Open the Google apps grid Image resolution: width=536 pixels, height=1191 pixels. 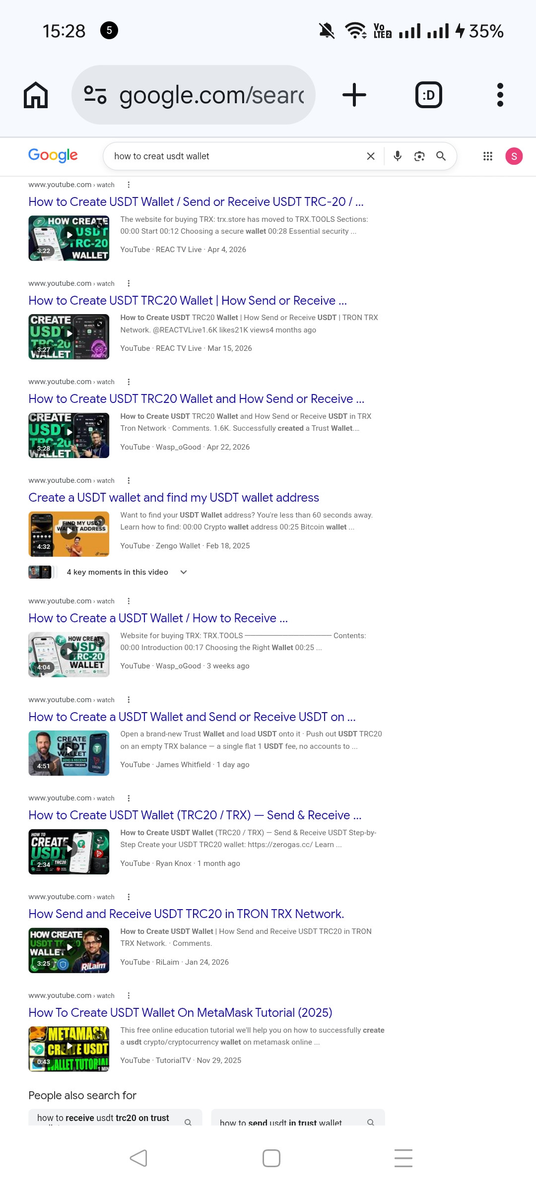pos(488,156)
